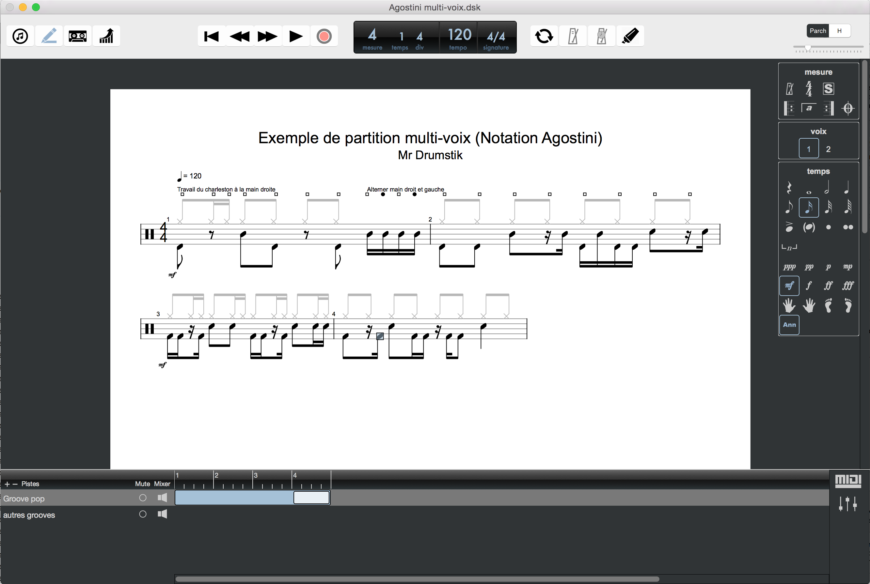Open the tempo 120 field

click(x=459, y=37)
